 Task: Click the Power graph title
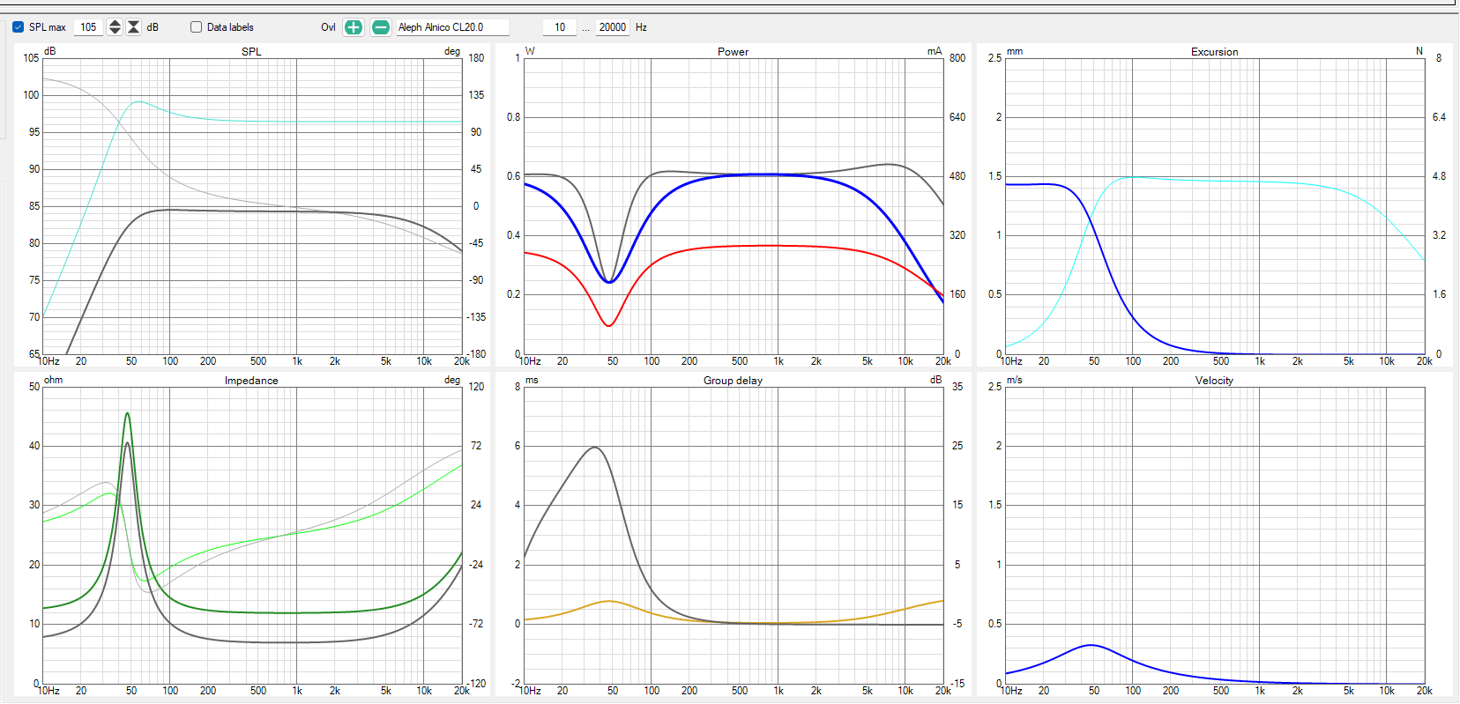pos(733,52)
